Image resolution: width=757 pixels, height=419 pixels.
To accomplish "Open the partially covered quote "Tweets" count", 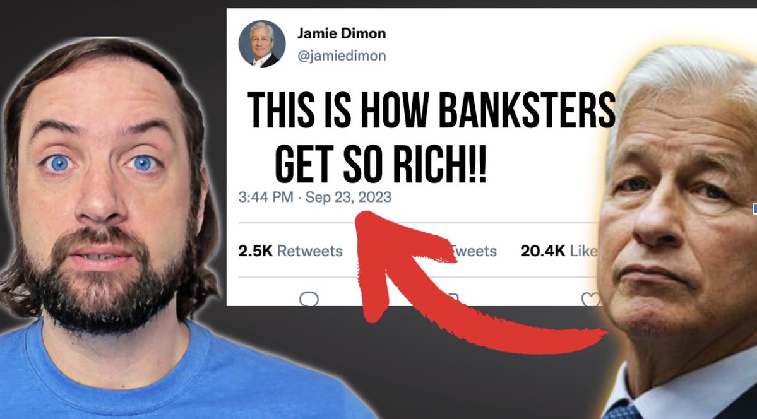I will point(473,251).
